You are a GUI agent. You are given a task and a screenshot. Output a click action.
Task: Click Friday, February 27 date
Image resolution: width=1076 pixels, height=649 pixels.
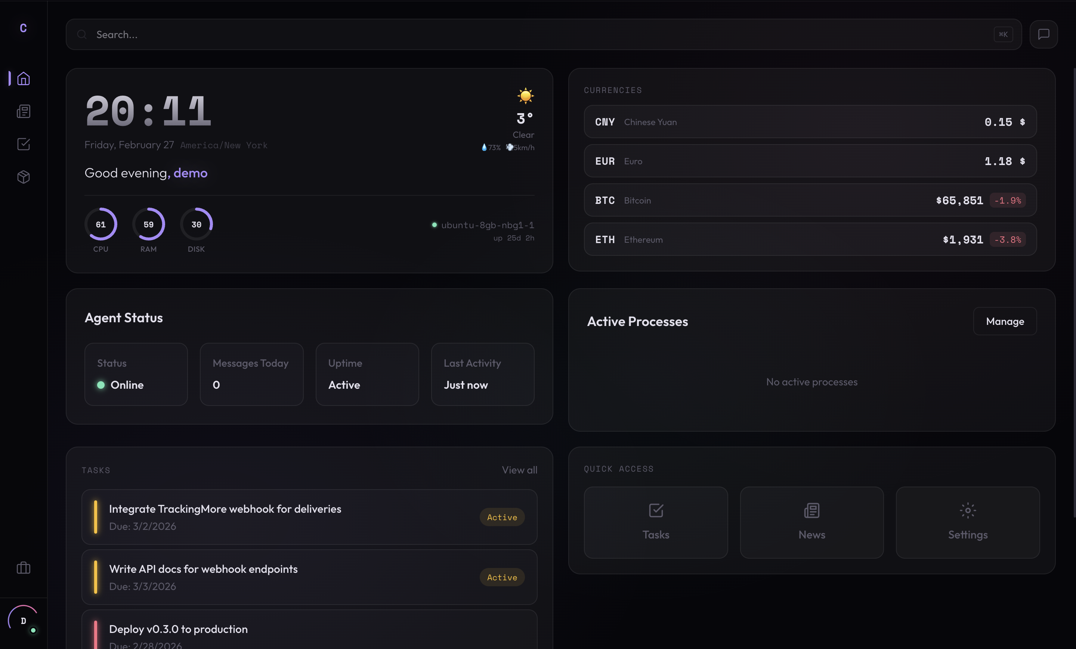(x=129, y=145)
